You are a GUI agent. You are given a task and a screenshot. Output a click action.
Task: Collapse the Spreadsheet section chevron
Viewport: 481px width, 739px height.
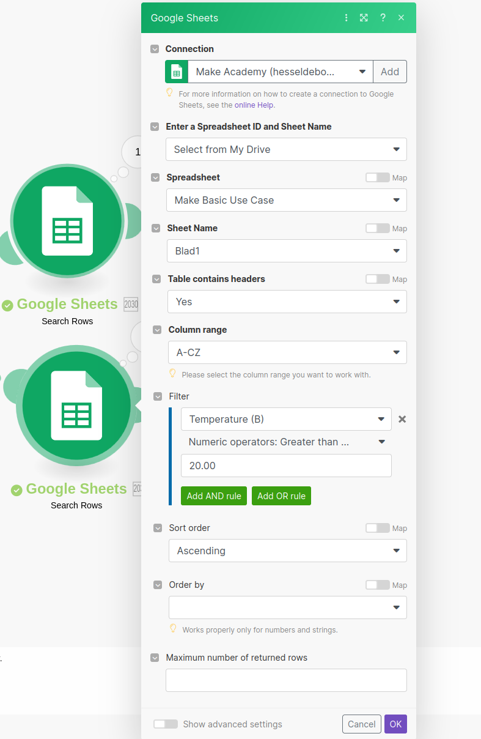click(155, 177)
